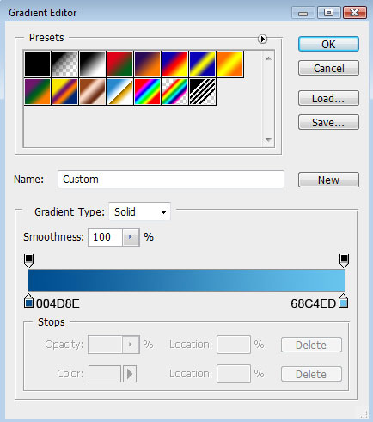Select the rainbow spectrum gradient preset
The width and height of the screenshot is (373, 422).
pyautogui.click(x=147, y=92)
